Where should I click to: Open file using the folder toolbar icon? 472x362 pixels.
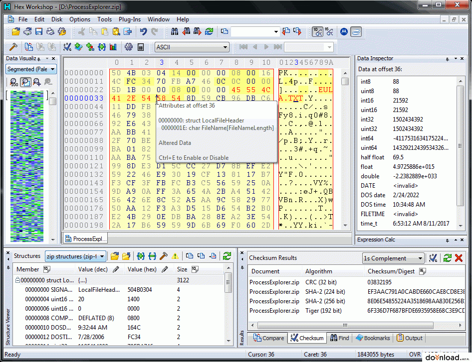tap(15, 31)
